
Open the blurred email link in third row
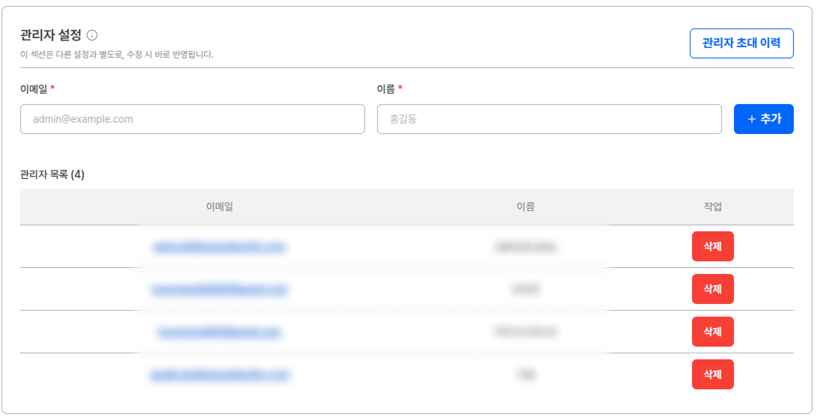[x=218, y=332]
